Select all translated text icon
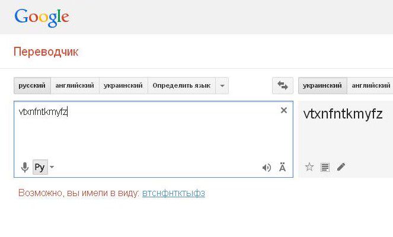393x237 pixels. (x=325, y=167)
